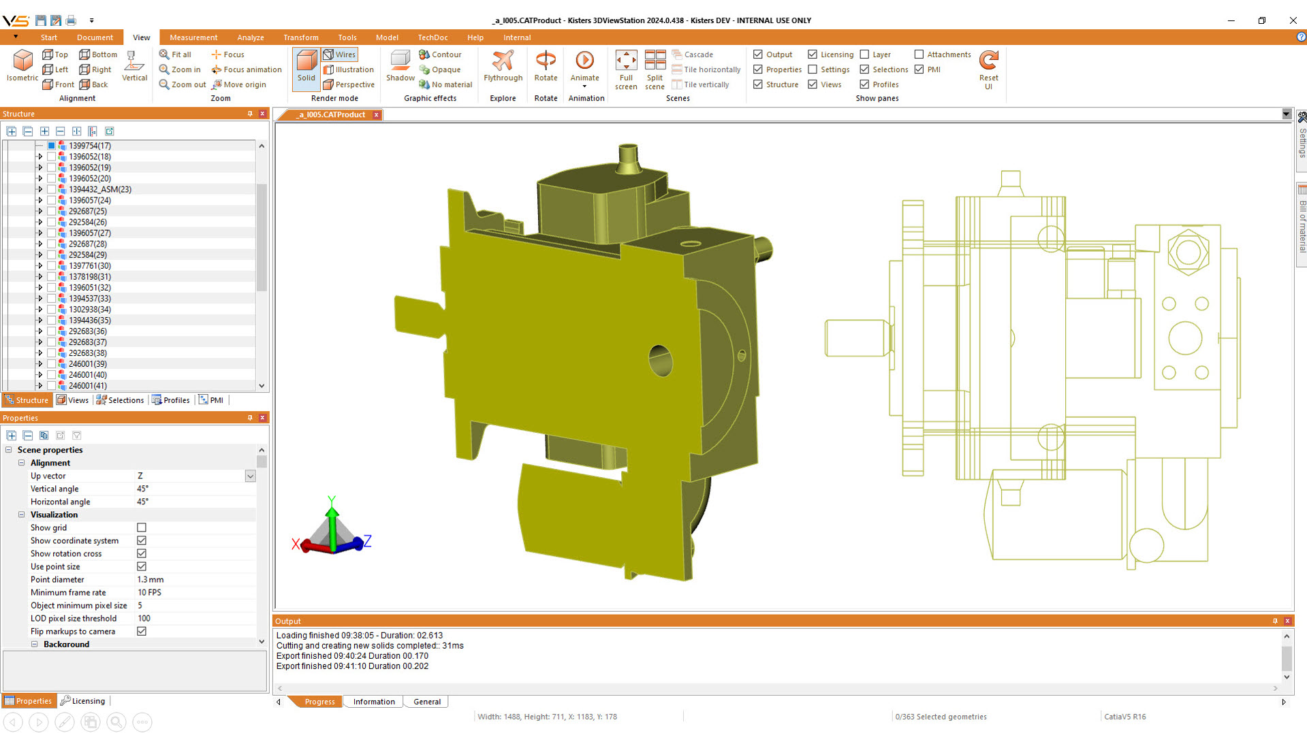Close the _a_l005.CATProduct document tab
This screenshot has height=733, width=1307.
click(x=376, y=115)
